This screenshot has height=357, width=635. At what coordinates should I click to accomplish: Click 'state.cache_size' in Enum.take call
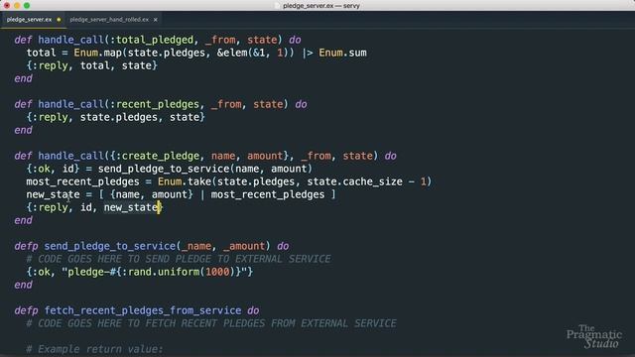(x=355, y=181)
